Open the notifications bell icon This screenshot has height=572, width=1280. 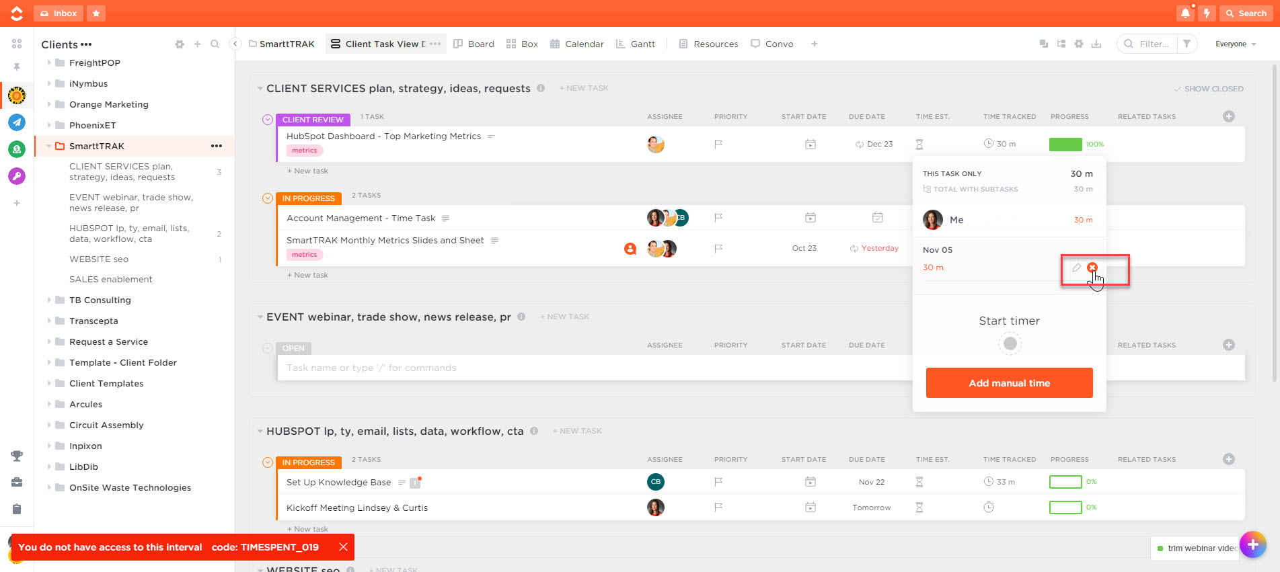[1185, 13]
